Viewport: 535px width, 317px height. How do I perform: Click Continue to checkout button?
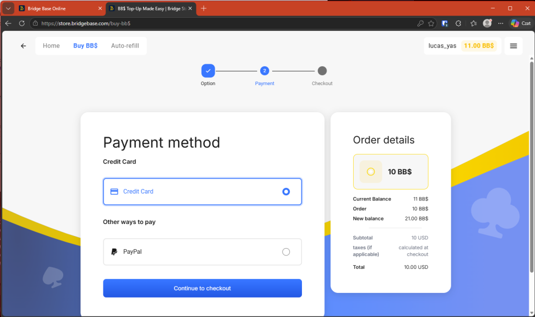[x=202, y=288]
